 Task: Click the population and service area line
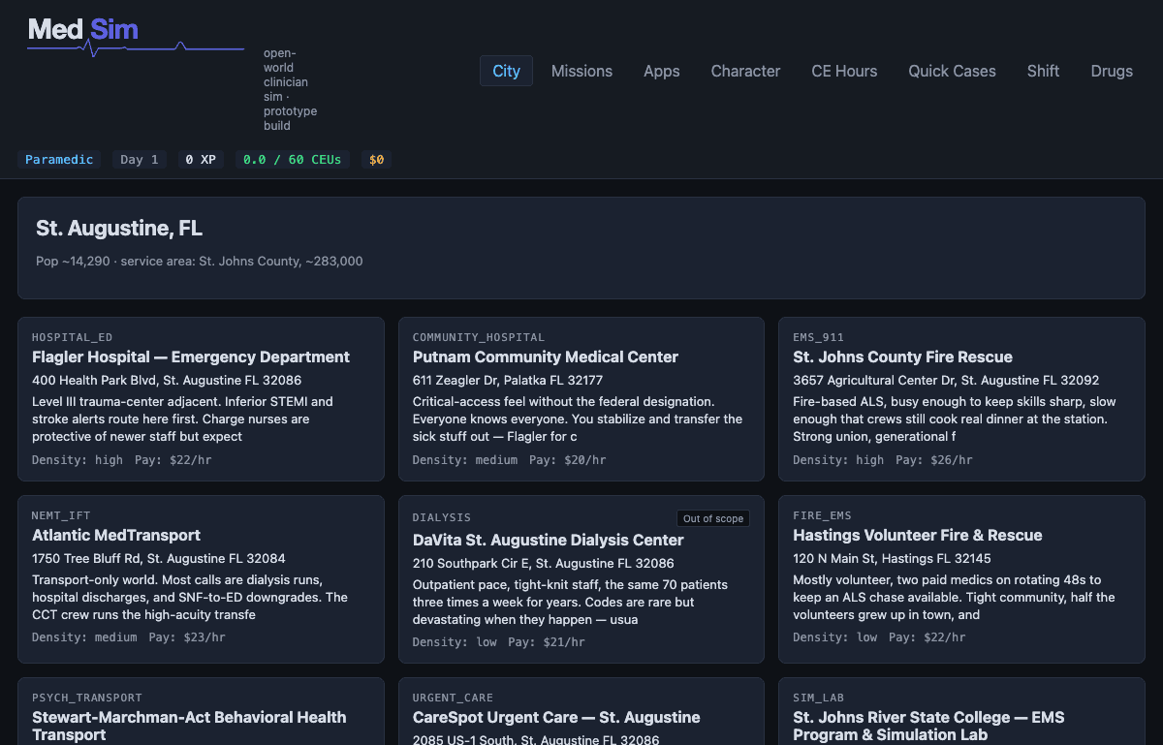pyautogui.click(x=200, y=262)
